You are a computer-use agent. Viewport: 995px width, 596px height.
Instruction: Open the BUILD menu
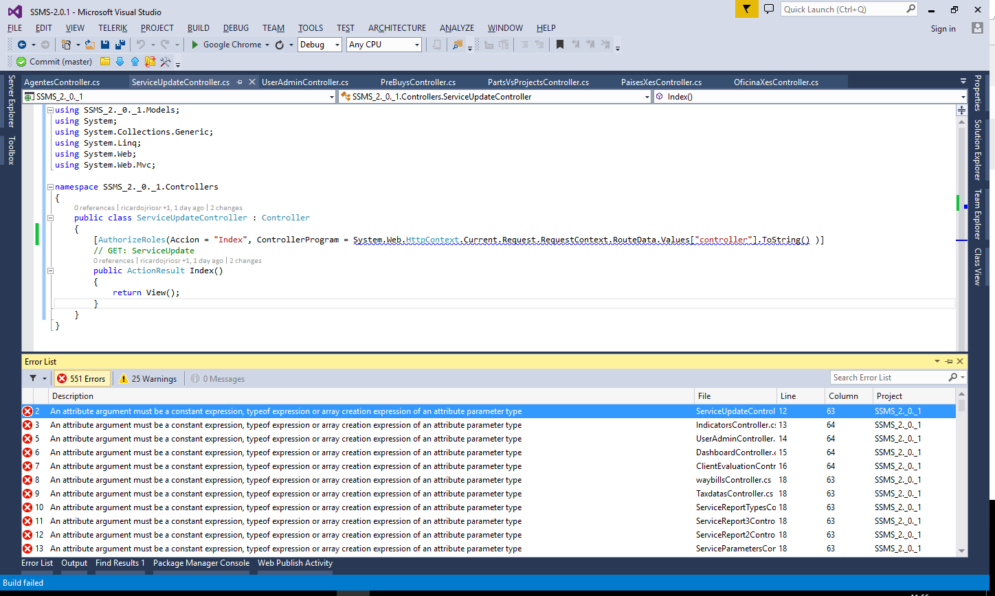click(198, 28)
